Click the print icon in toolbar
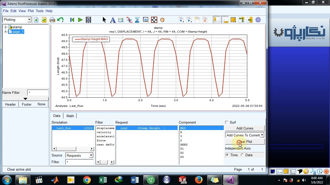The height and width of the screenshot is (185, 330). tap(52, 20)
